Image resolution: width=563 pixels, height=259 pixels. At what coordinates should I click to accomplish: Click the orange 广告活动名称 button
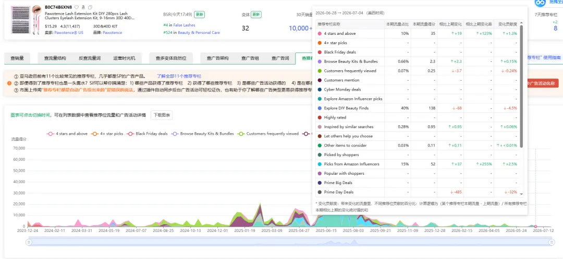543,83
